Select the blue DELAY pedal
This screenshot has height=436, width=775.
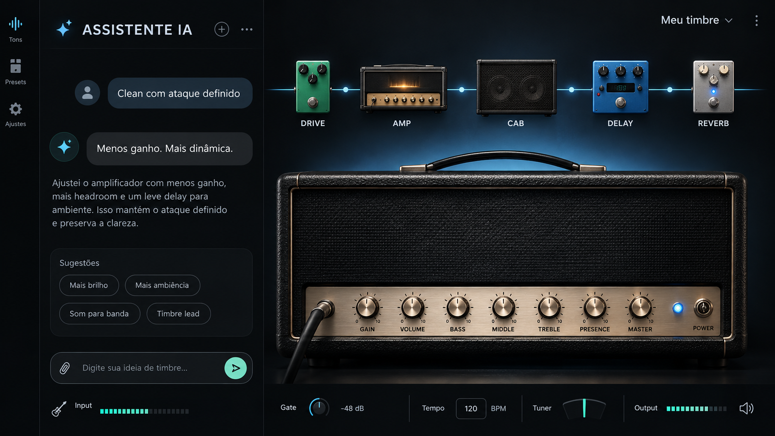tap(620, 87)
